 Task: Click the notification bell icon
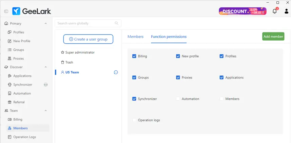pyautogui.click(x=275, y=11)
